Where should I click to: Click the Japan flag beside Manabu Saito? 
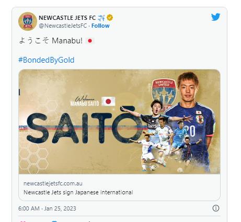click(x=108, y=101)
